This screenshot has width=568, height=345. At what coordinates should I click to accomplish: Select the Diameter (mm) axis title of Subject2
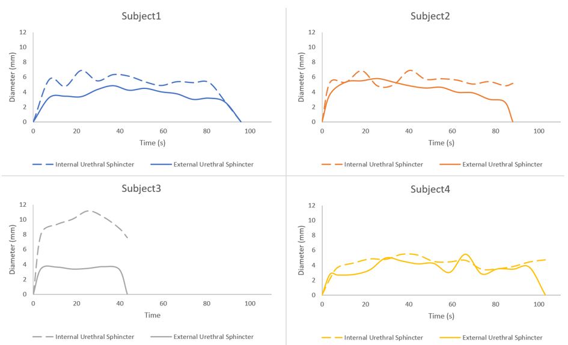(x=301, y=77)
